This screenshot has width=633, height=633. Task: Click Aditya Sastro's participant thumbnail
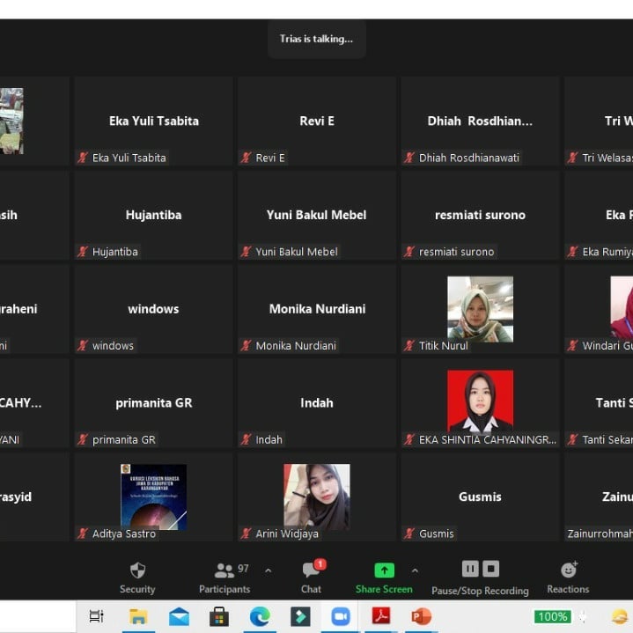153,497
